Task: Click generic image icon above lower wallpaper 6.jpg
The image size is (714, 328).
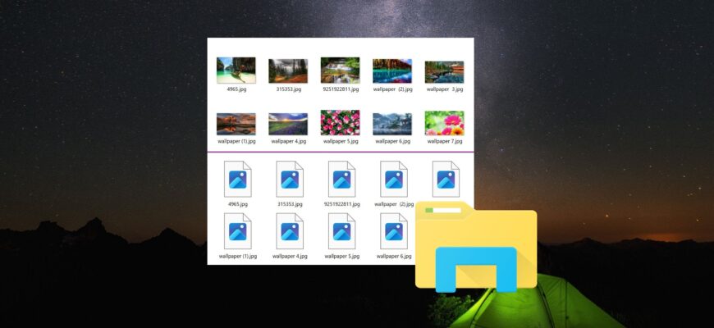Action: (x=394, y=231)
